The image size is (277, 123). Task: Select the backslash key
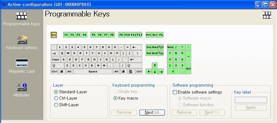pos(138,53)
